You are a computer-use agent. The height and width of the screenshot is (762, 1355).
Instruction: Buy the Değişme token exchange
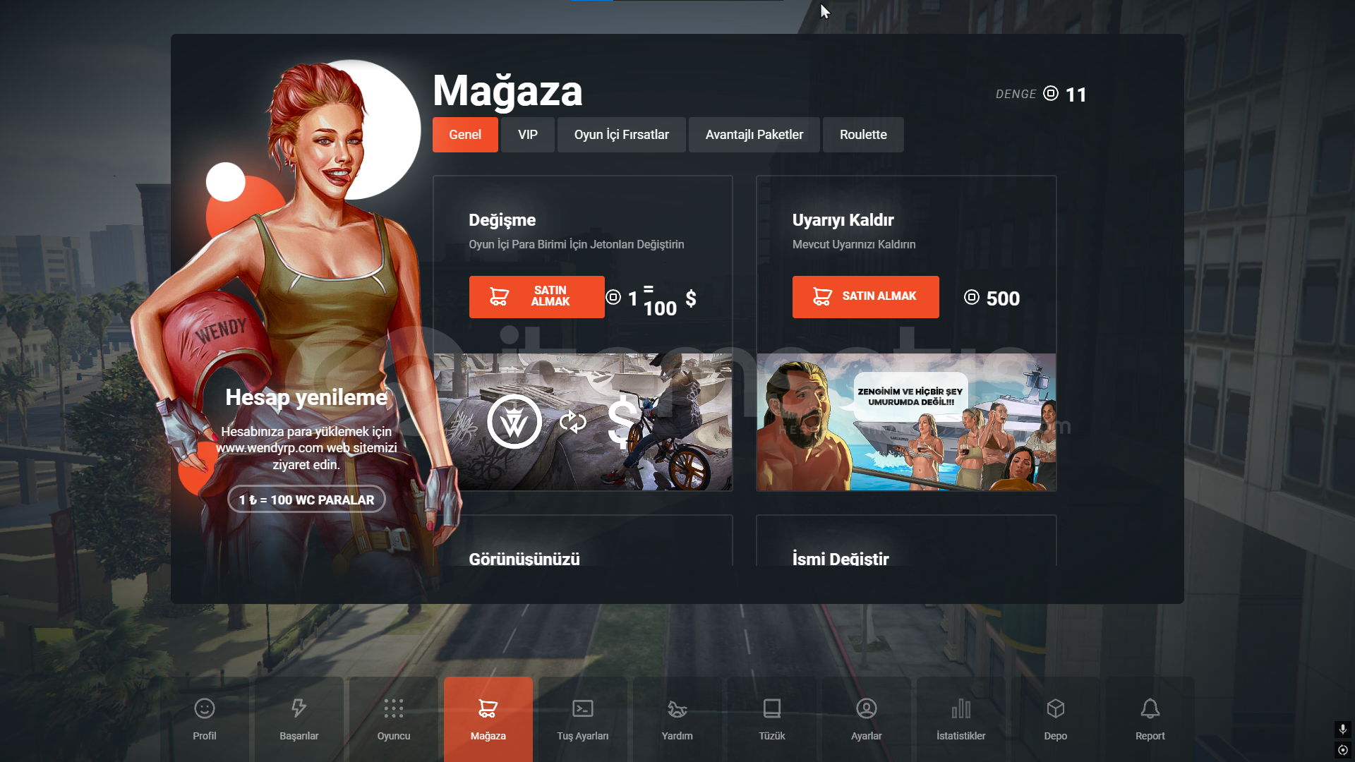coord(537,297)
